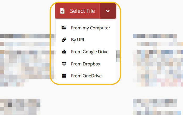Click the chain link icon beside By URL
The height and width of the screenshot is (115, 183).
click(x=64, y=40)
